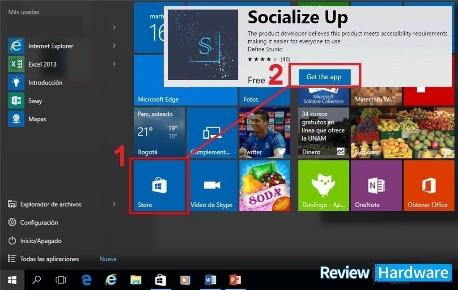458x290 pixels.
Task: Click the Get the app button
Action: (x=324, y=77)
